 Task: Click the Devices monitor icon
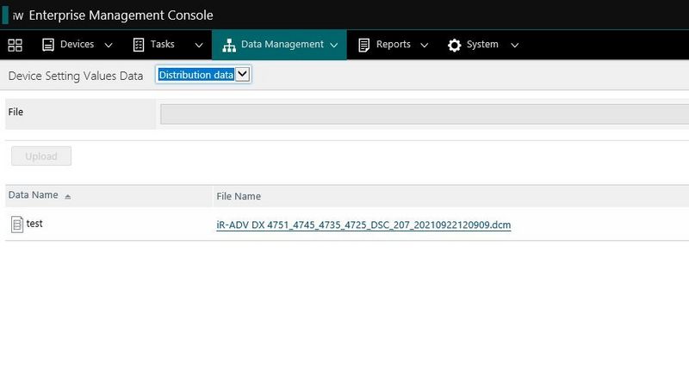click(x=48, y=45)
